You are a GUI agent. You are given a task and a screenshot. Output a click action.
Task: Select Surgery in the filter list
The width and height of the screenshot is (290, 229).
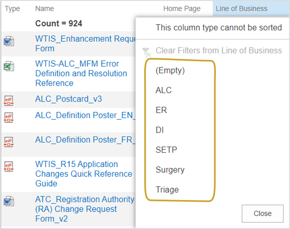tap(170, 170)
